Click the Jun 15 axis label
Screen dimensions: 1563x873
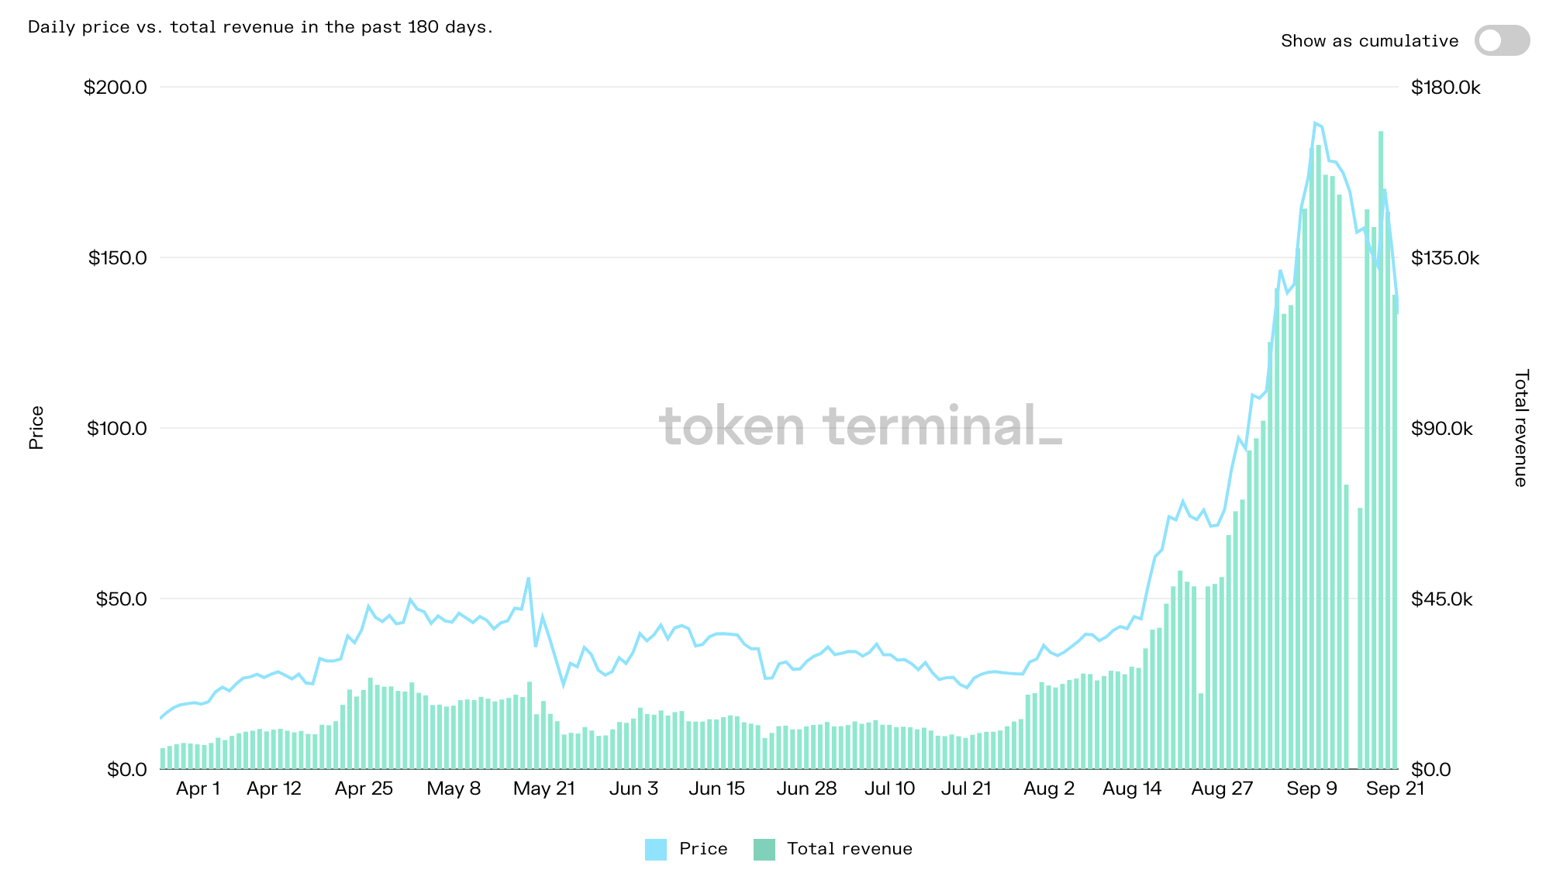click(x=716, y=788)
